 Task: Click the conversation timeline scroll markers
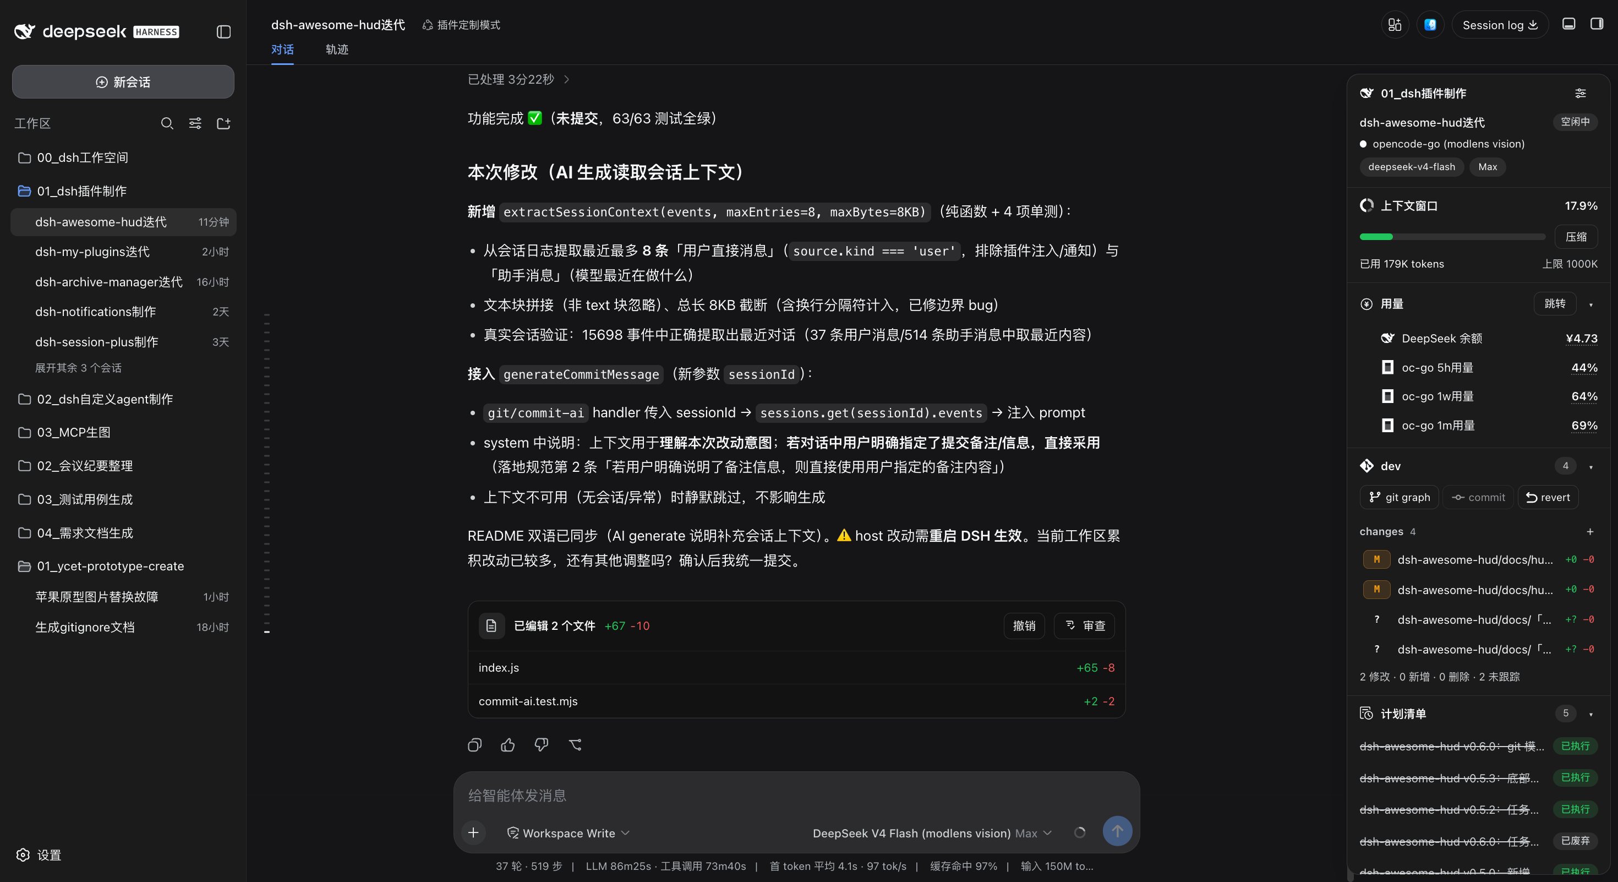pyautogui.click(x=267, y=472)
